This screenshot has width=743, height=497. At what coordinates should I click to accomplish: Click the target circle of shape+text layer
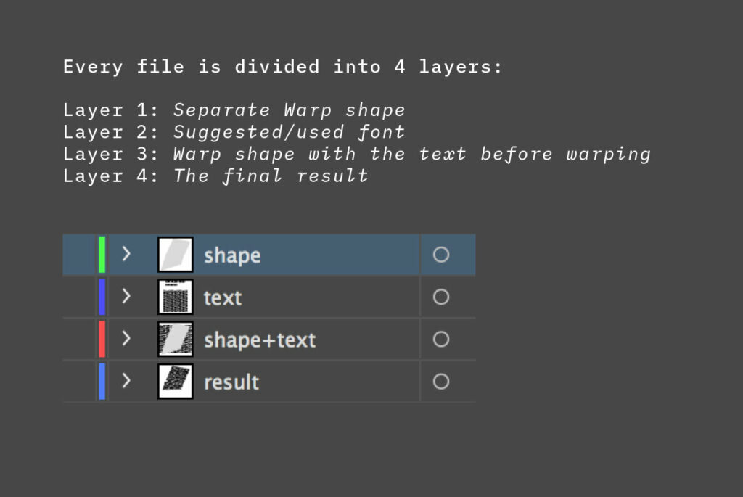coord(440,339)
